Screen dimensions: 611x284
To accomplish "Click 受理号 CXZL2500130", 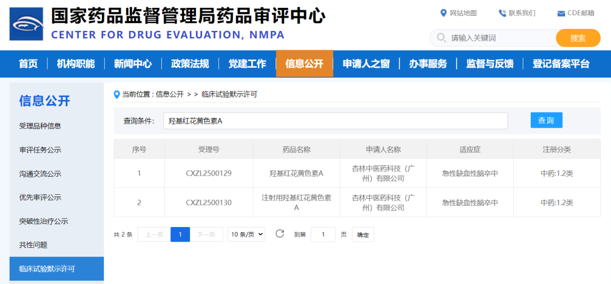I will pyautogui.click(x=209, y=203).
